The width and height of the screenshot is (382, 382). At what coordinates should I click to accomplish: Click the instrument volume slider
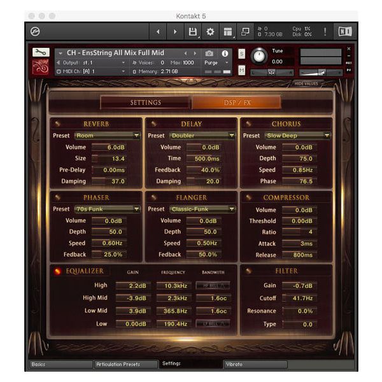(x=320, y=73)
